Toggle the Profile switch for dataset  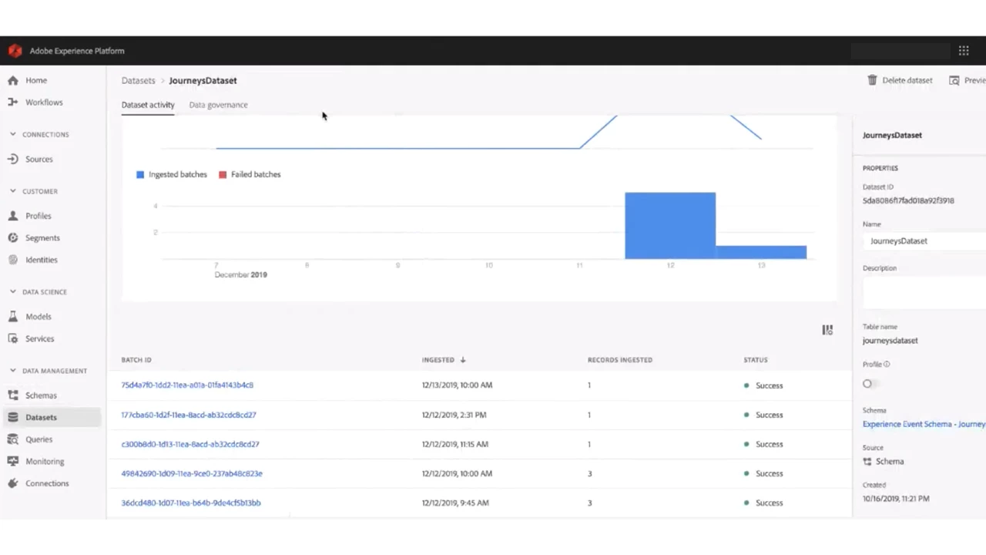870,384
